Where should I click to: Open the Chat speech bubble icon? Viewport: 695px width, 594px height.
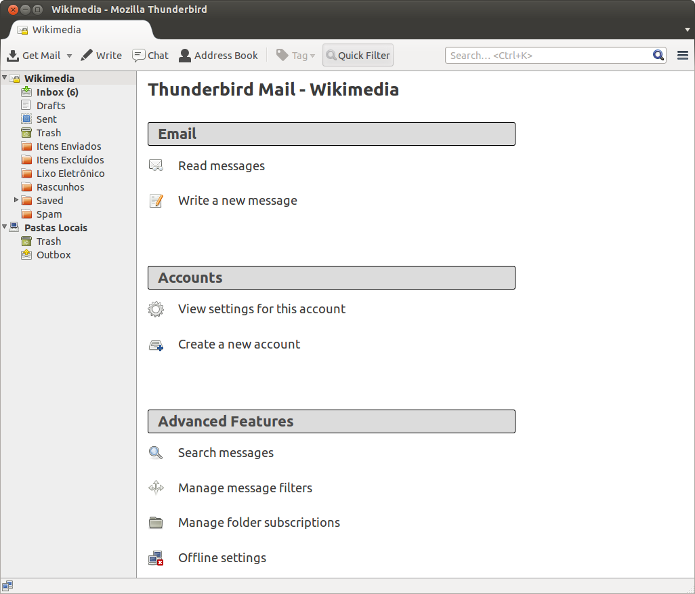(x=138, y=56)
